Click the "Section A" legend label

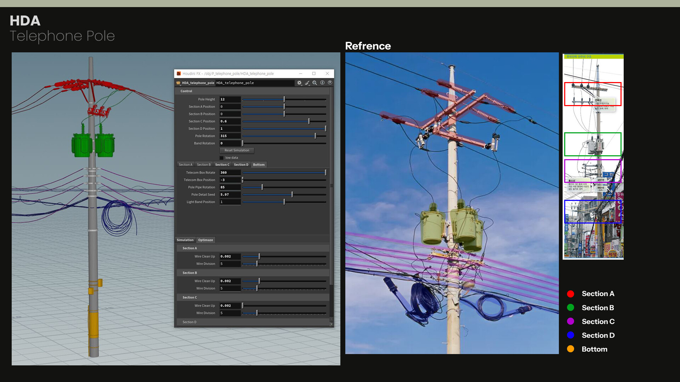(x=598, y=294)
